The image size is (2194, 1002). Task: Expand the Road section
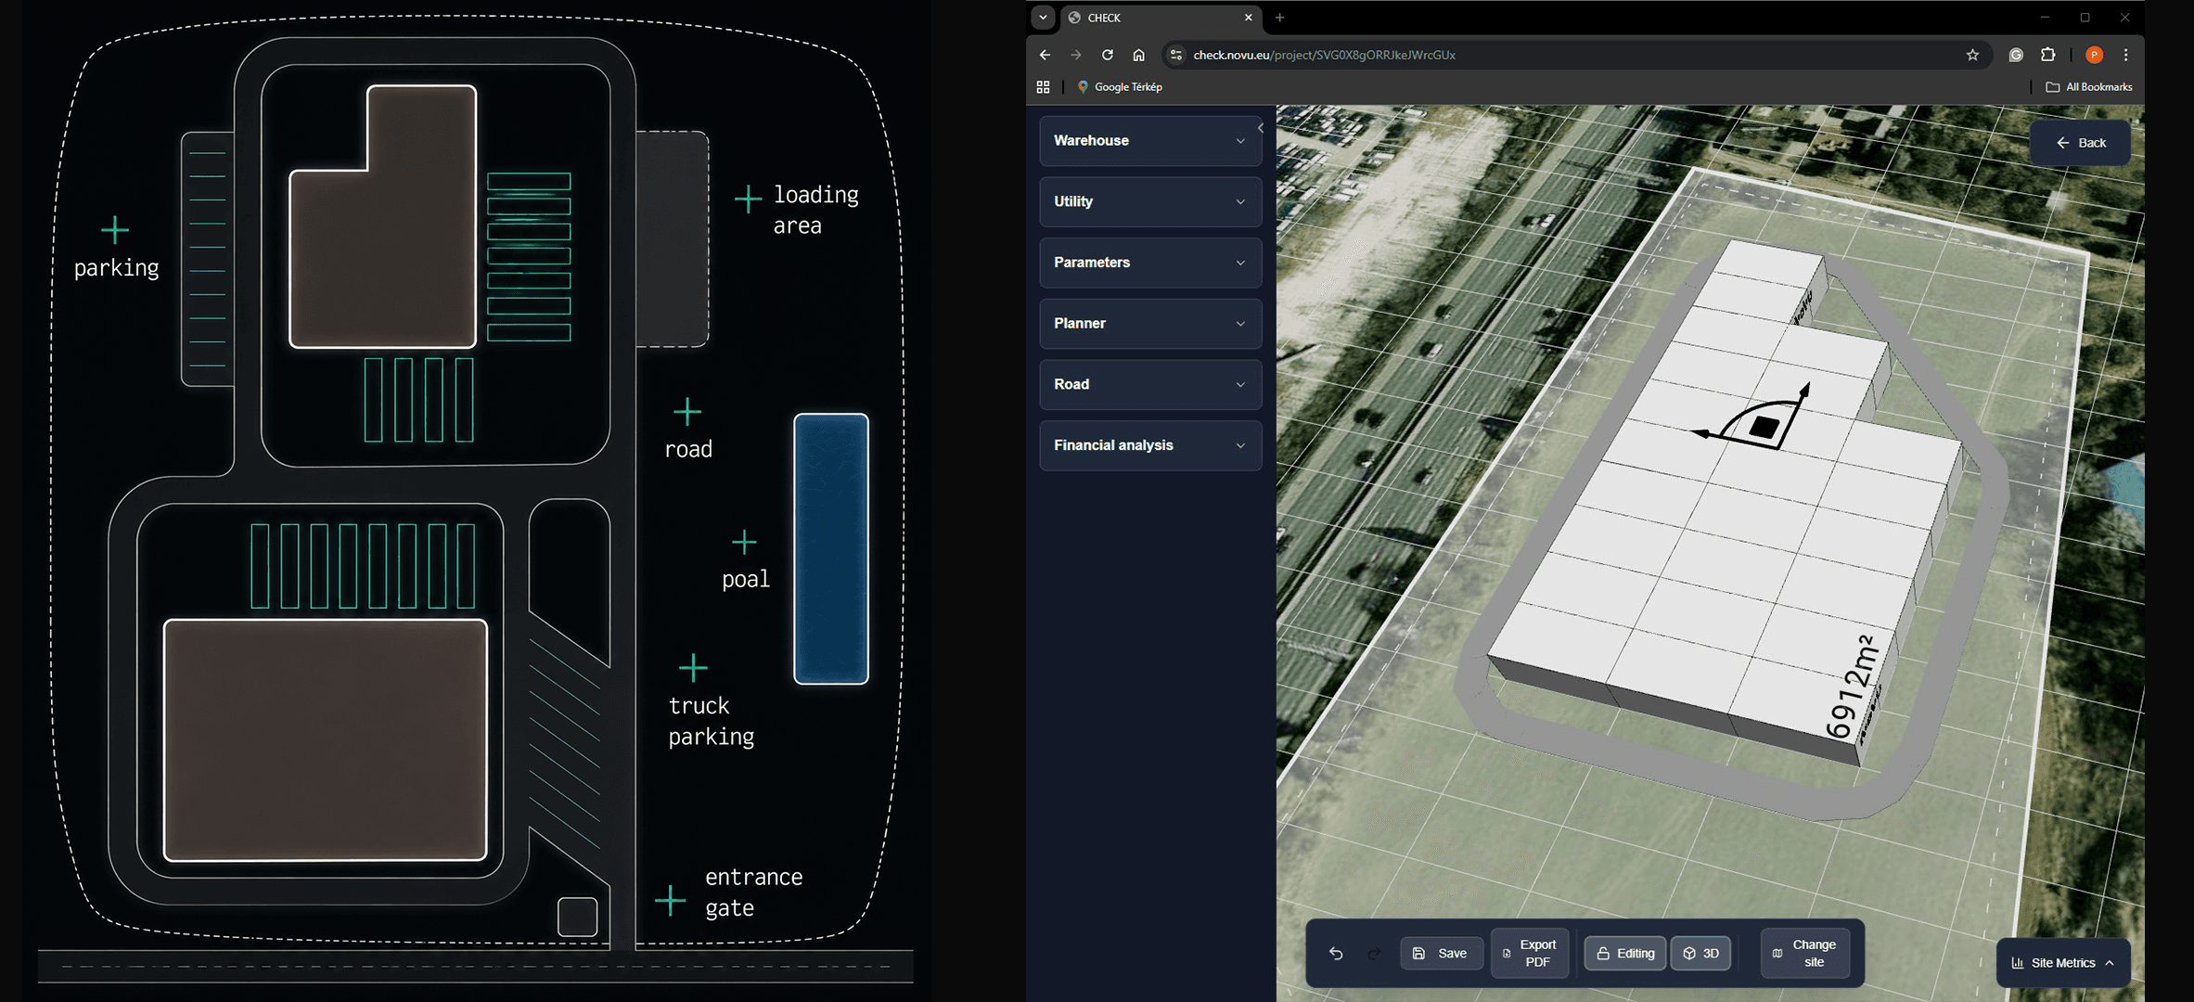1150,384
